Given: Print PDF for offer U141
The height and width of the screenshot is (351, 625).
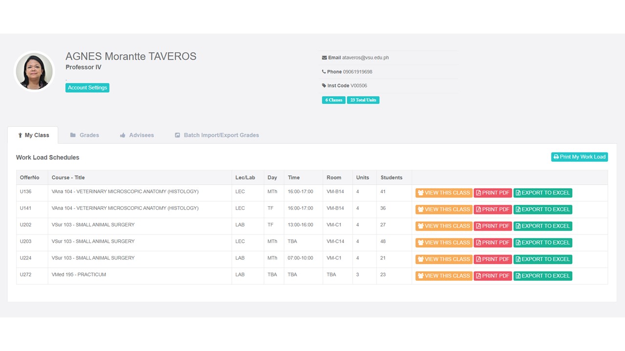Looking at the screenshot, I should [x=493, y=209].
